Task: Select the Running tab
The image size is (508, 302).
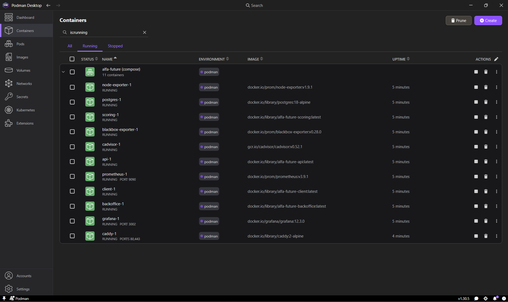Action: 90,46
